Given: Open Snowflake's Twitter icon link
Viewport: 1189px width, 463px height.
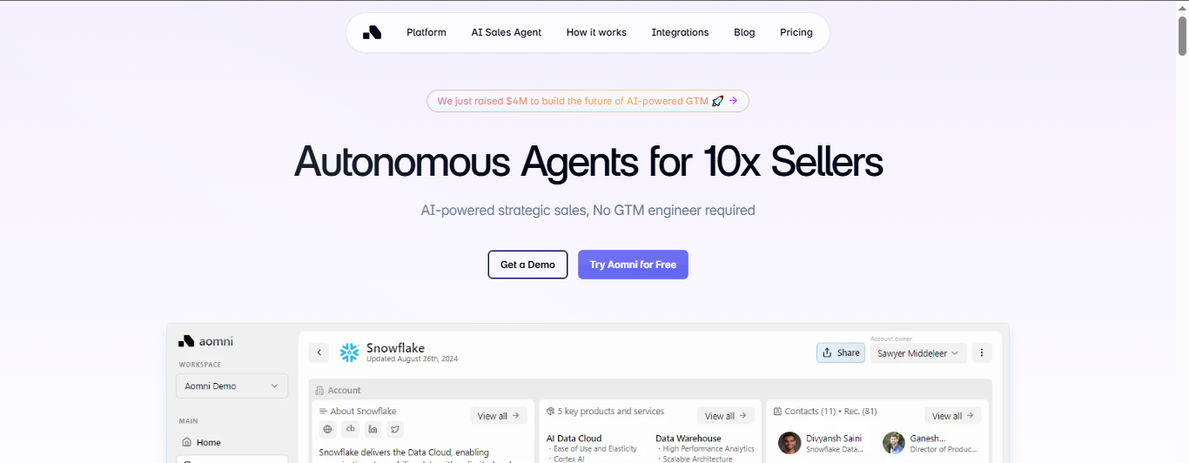Looking at the screenshot, I should 395,429.
